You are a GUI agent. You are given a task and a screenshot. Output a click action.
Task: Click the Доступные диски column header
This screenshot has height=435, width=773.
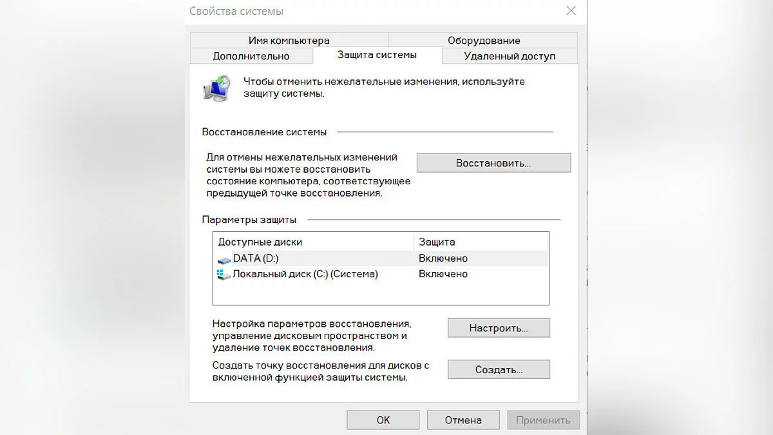[314, 242]
